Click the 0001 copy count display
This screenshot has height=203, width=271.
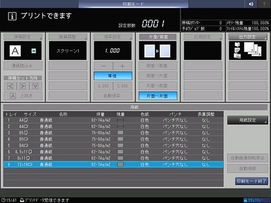[153, 24]
